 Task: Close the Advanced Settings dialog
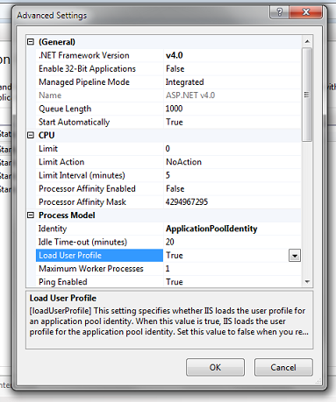(306, 12)
